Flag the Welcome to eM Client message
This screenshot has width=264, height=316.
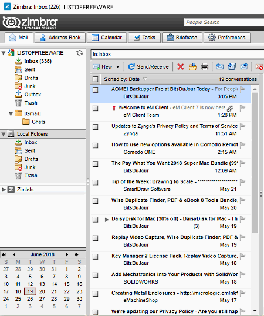pos(243,107)
